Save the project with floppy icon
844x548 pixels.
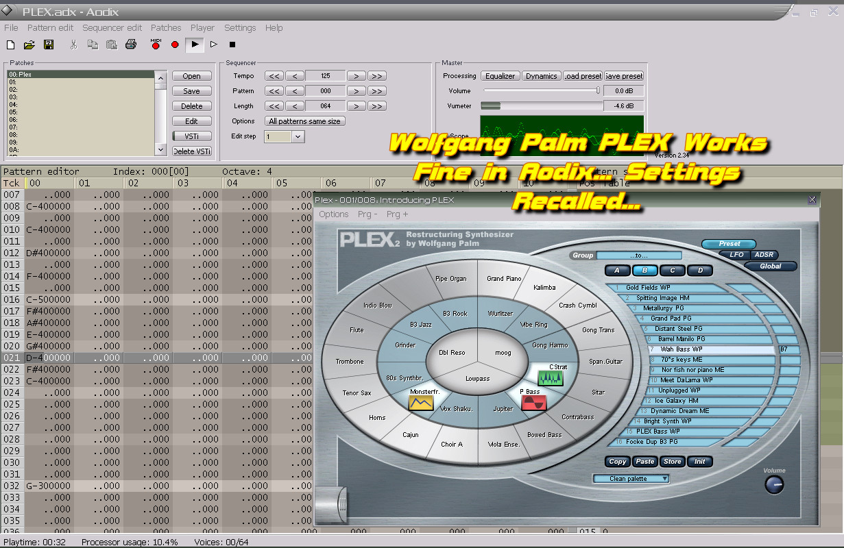point(49,45)
